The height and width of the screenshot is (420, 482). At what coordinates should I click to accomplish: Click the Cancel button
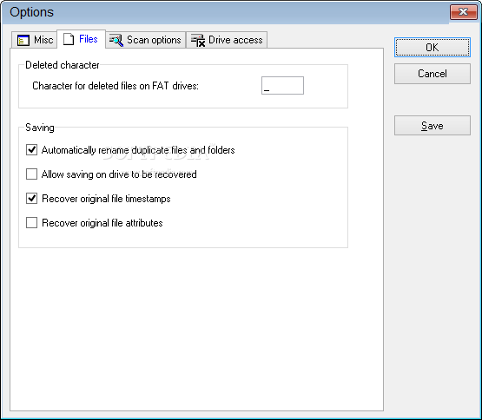click(432, 74)
